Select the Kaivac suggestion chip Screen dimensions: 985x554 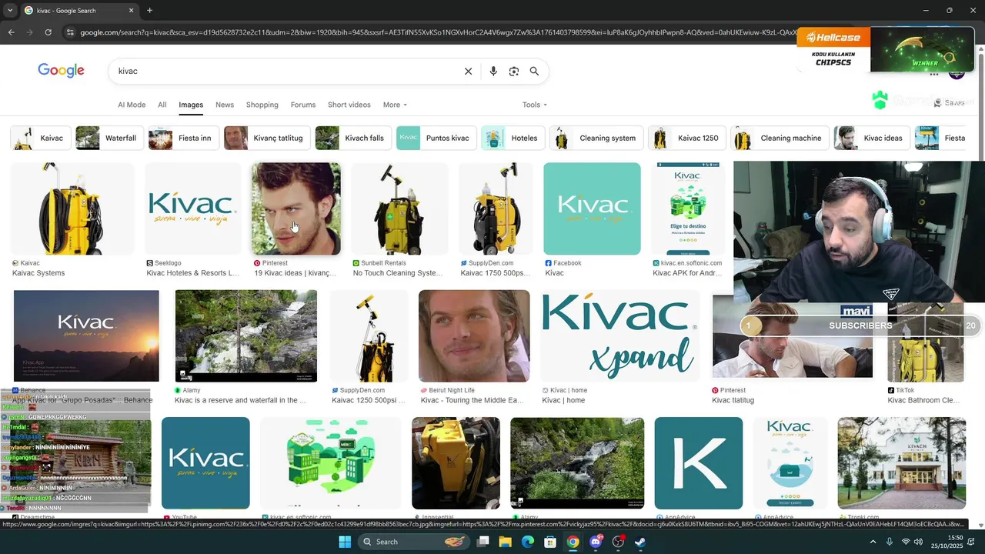click(x=41, y=138)
